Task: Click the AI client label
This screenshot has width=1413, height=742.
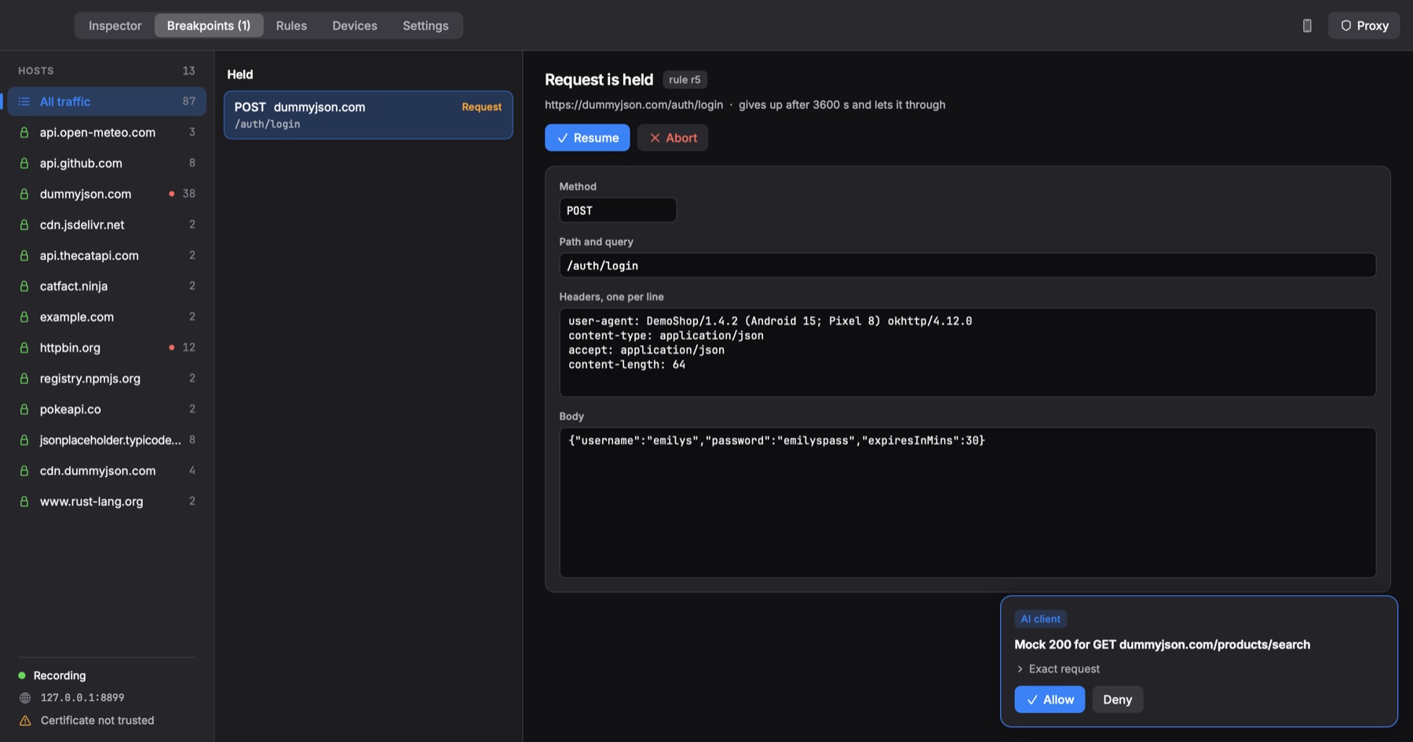Action: [1040, 620]
